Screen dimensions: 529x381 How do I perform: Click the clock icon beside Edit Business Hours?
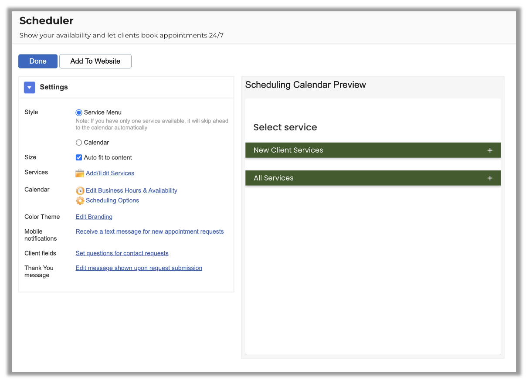[x=80, y=190]
